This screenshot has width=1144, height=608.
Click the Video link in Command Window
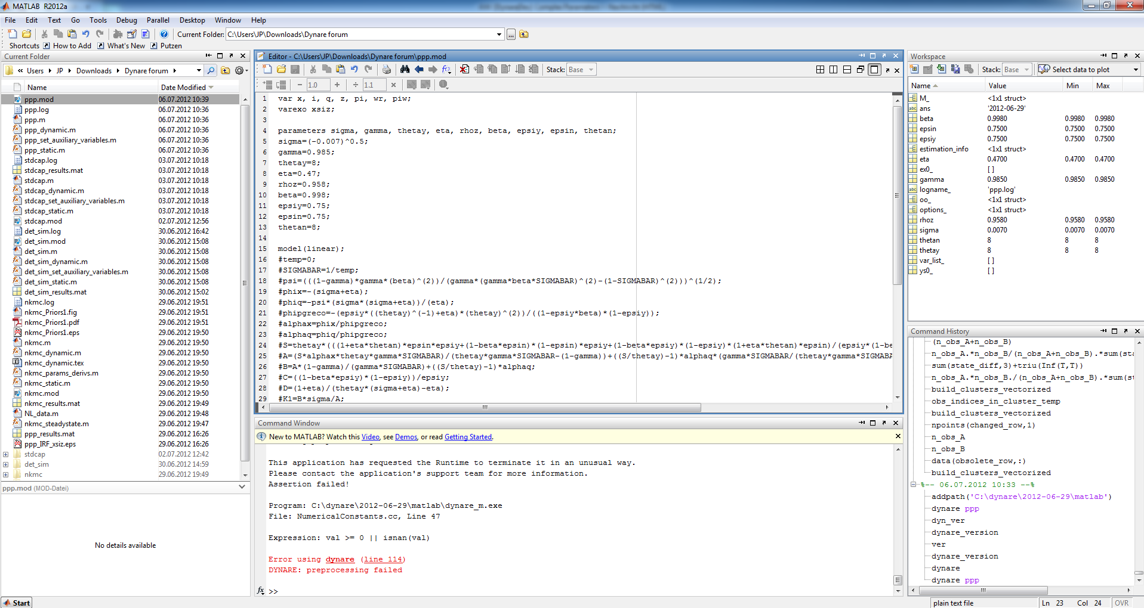371,437
